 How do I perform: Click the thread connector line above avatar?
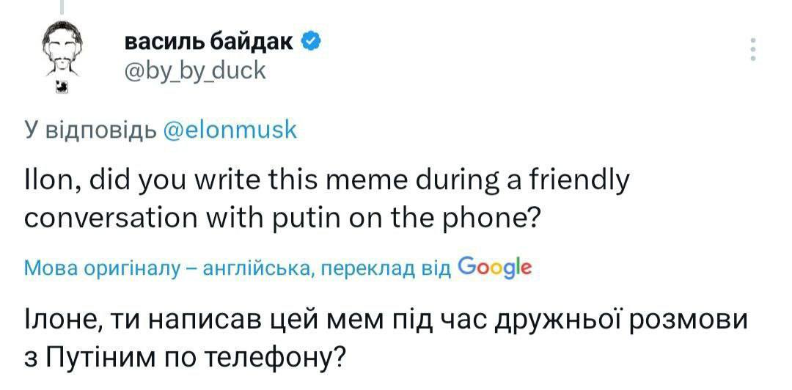(63, 6)
